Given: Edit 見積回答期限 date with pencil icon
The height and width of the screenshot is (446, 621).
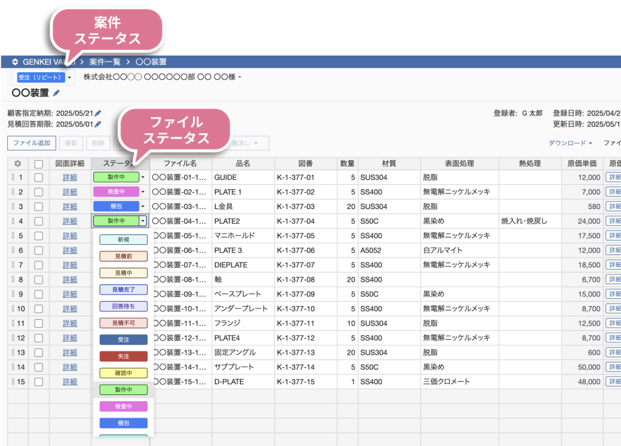Looking at the screenshot, I should coord(98,124).
